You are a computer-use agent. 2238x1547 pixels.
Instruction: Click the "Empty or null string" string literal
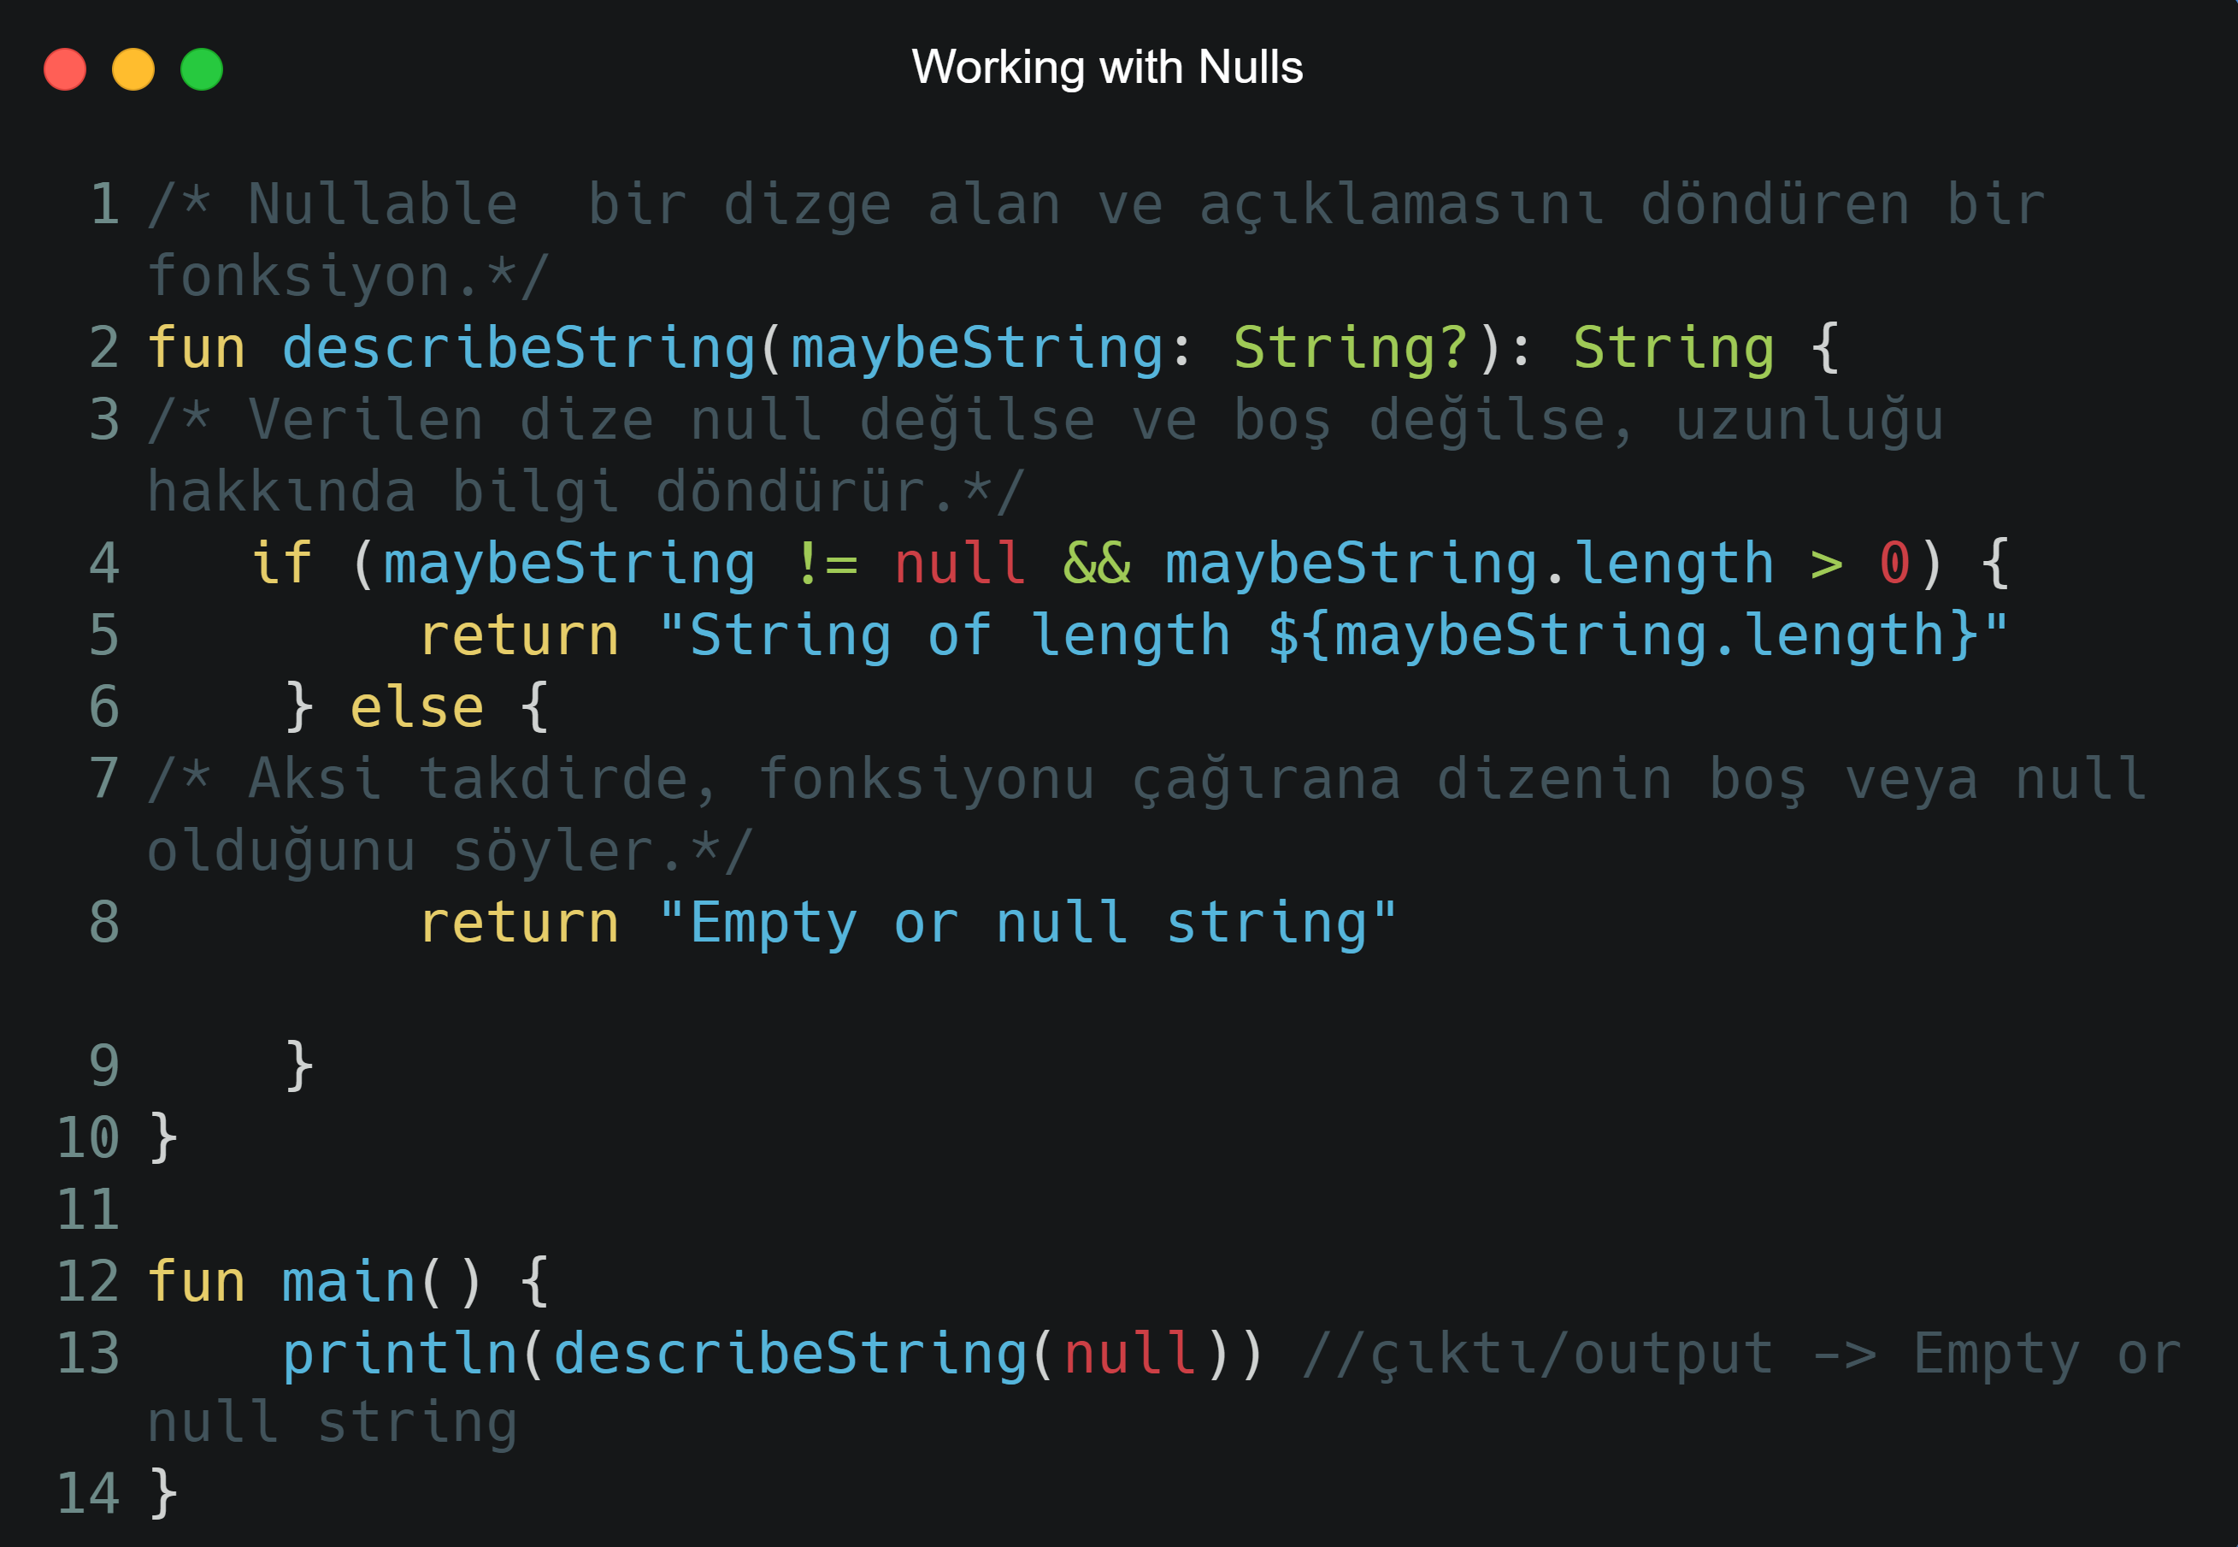coord(1027,922)
